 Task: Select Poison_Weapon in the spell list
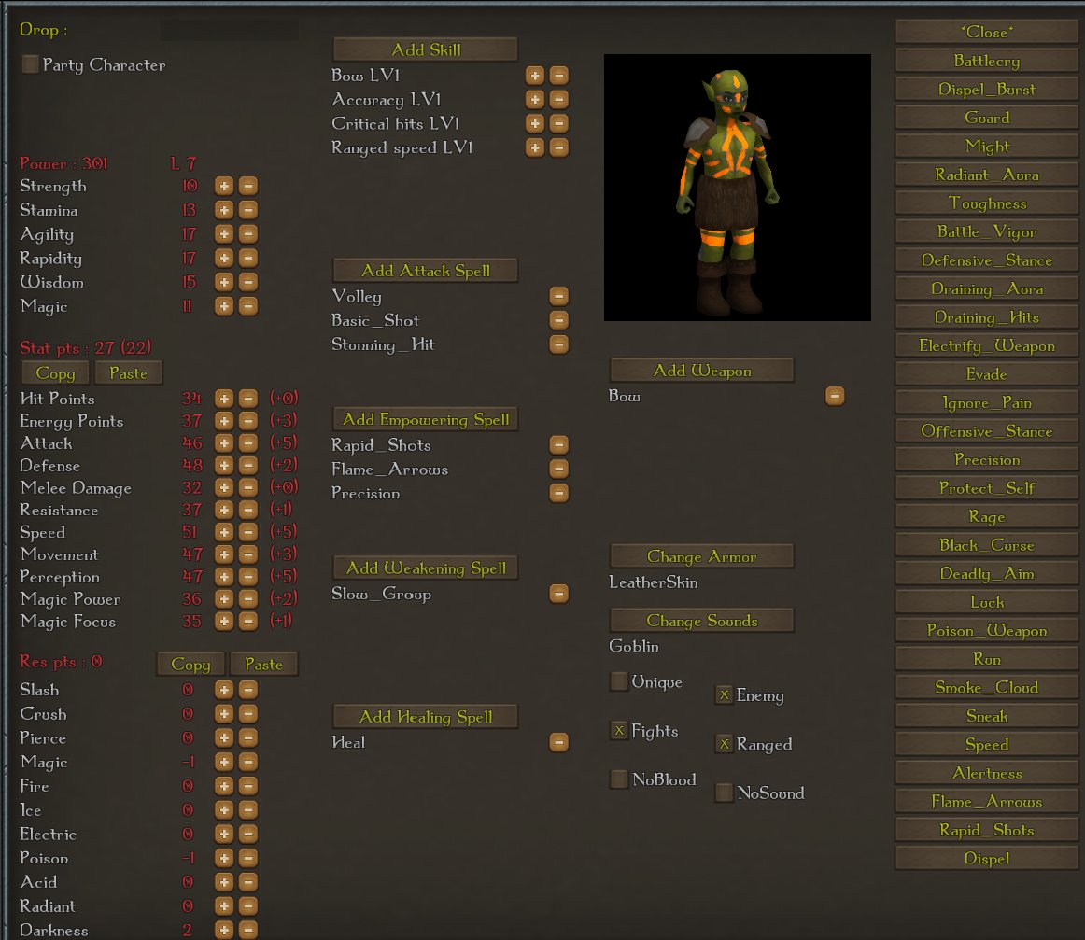click(987, 630)
